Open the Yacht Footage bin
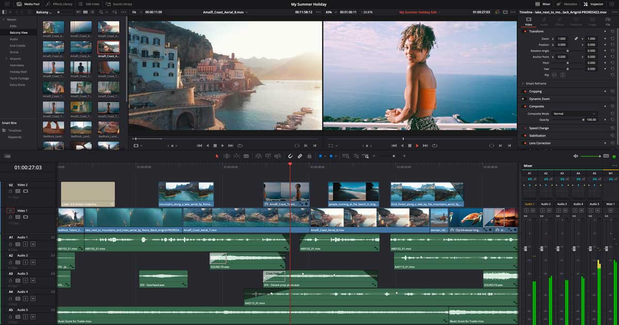Image resolution: width=619 pixels, height=325 pixels. pos(19,78)
